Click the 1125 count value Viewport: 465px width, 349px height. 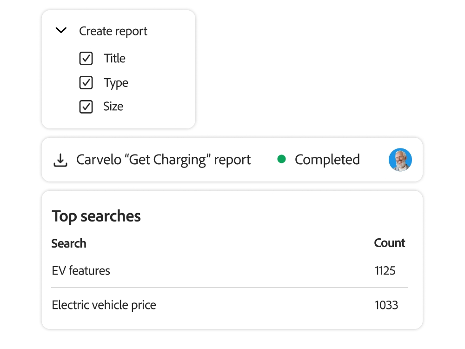coord(385,271)
